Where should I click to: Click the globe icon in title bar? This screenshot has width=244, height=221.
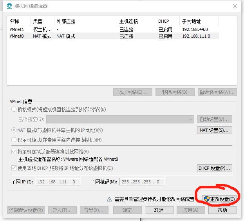click(x=9, y=6)
